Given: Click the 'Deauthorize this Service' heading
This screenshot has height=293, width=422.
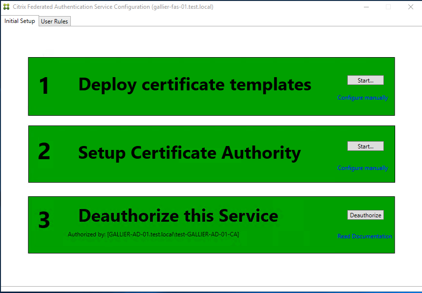Looking at the screenshot, I should (x=178, y=215).
